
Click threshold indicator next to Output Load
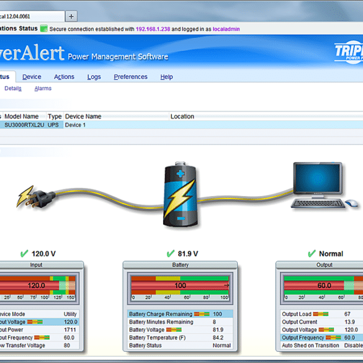click(x=321, y=314)
